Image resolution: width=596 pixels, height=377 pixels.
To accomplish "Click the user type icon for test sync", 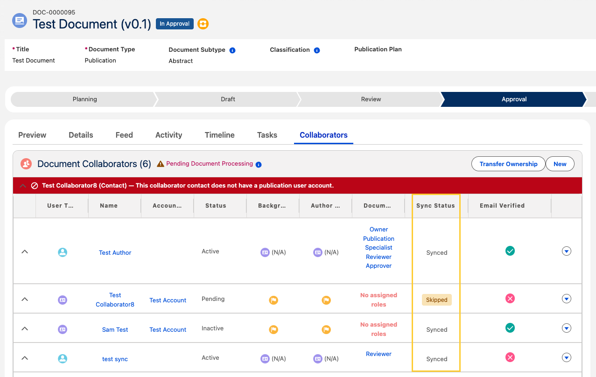I will (x=63, y=359).
